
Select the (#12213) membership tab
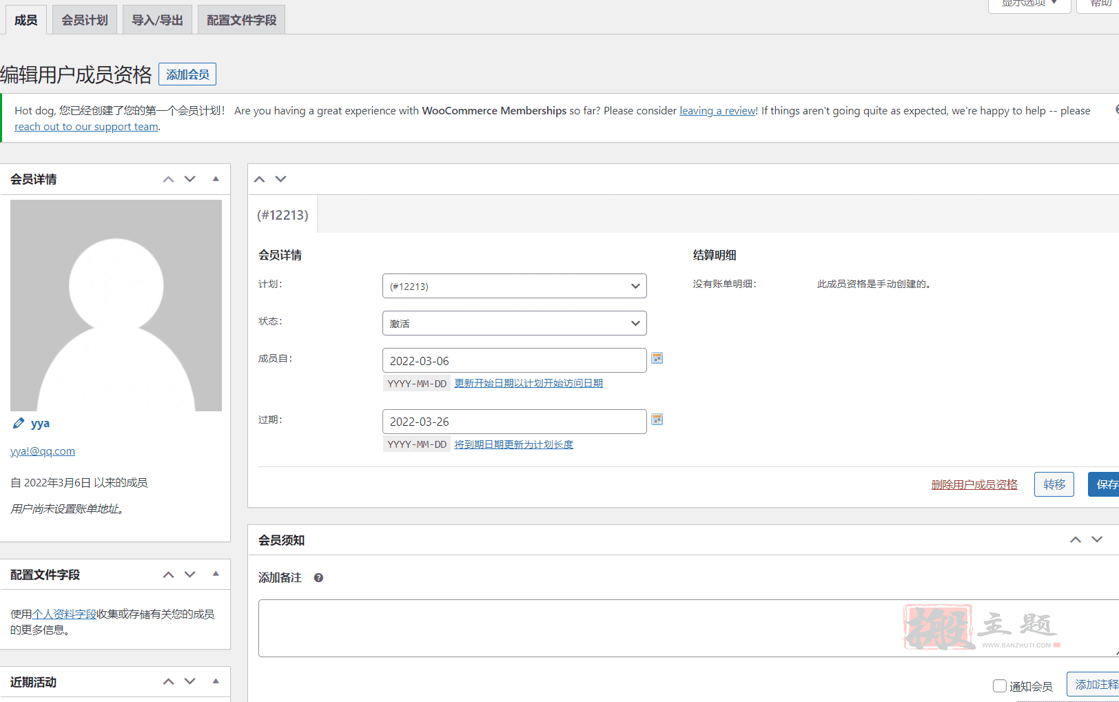(x=283, y=215)
